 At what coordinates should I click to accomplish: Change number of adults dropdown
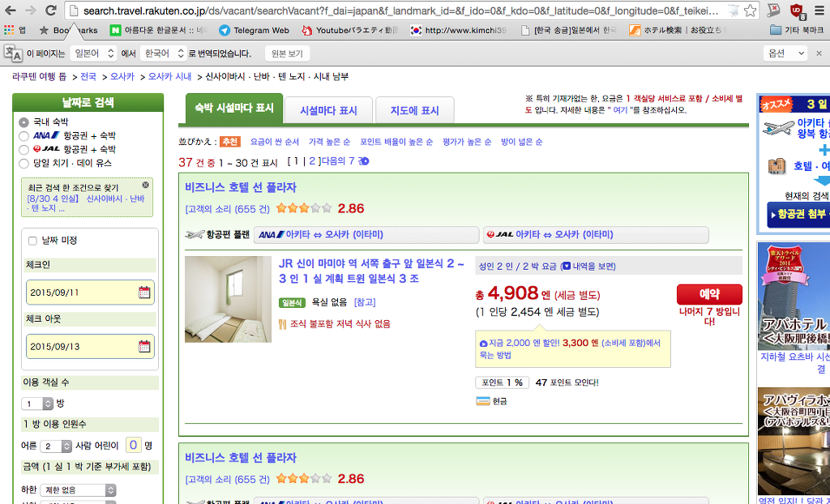pos(56,446)
